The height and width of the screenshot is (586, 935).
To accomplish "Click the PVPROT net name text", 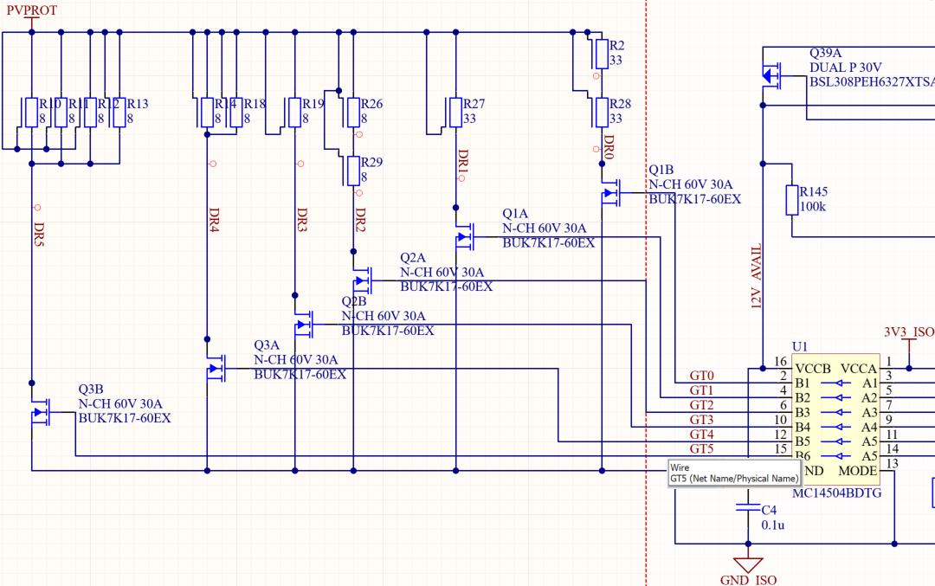I will pyautogui.click(x=32, y=10).
